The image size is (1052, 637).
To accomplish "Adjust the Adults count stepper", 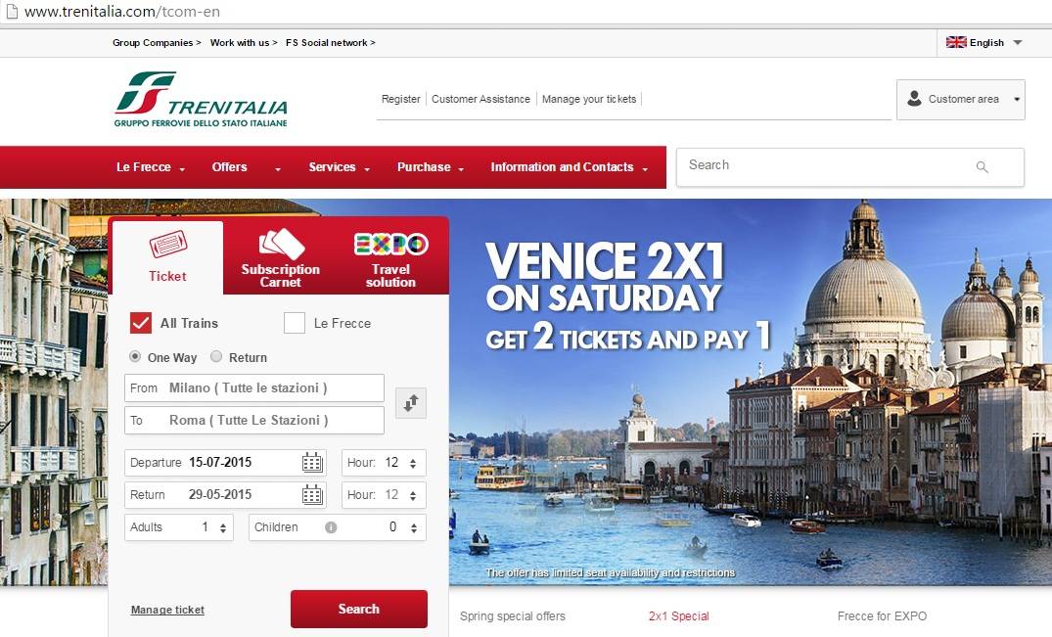I will [x=223, y=527].
